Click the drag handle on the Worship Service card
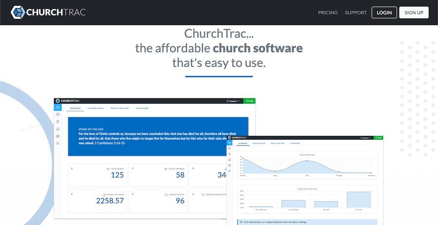This screenshot has width=438, height=225. 193,194
